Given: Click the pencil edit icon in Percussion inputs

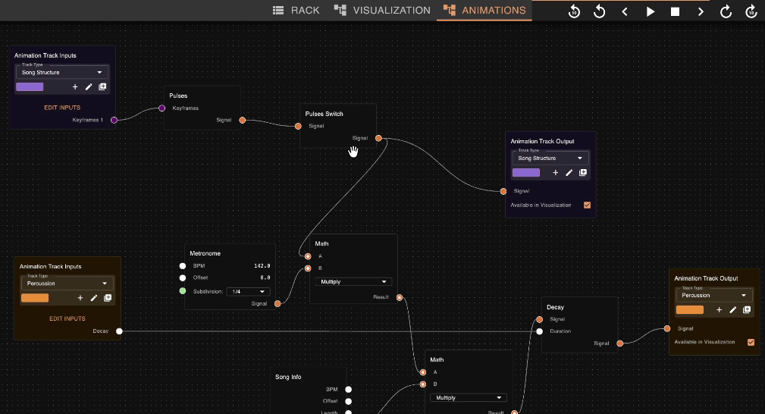Looking at the screenshot, I should pyautogui.click(x=94, y=298).
